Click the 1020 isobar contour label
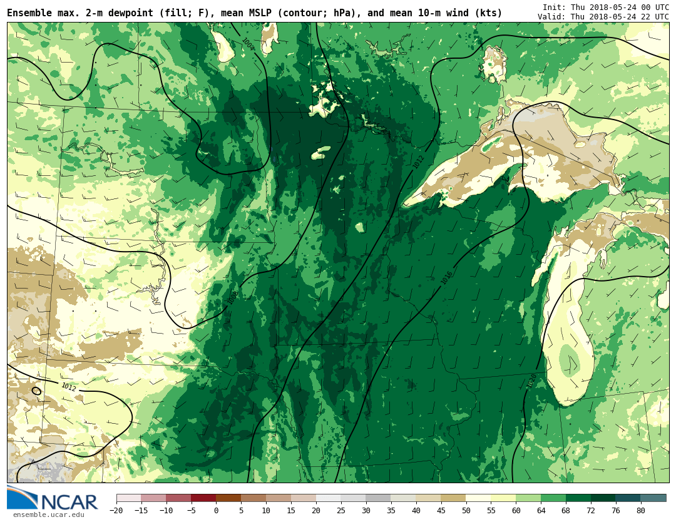Viewport: 676px width, 522px height. click(531, 381)
